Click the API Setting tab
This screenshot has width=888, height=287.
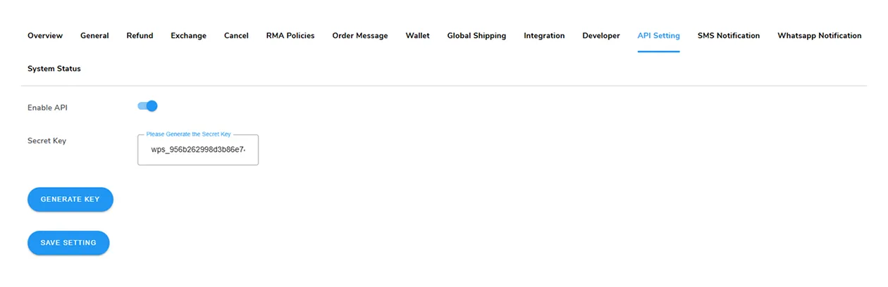(658, 36)
